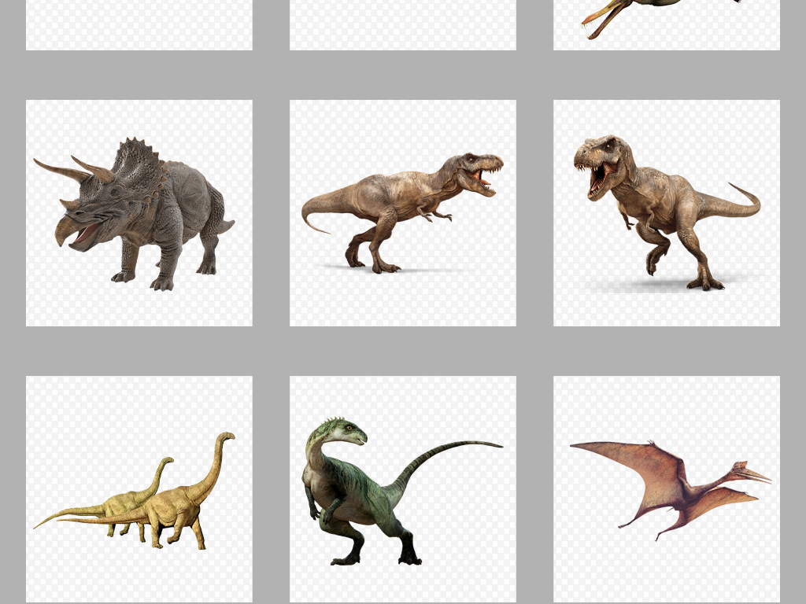Open the side-view T. rex image

402,212
